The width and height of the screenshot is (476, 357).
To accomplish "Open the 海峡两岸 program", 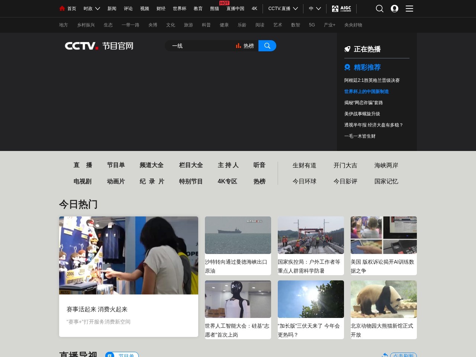I will (x=386, y=165).
